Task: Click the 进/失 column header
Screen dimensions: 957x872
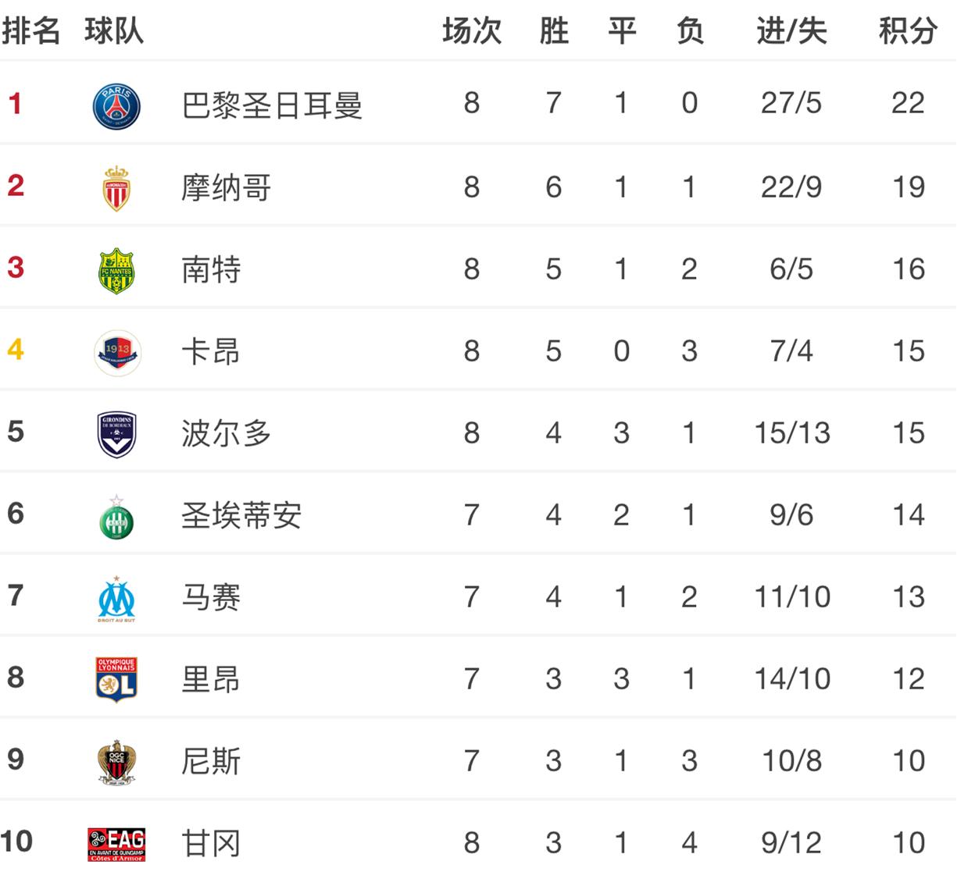Action: click(791, 31)
